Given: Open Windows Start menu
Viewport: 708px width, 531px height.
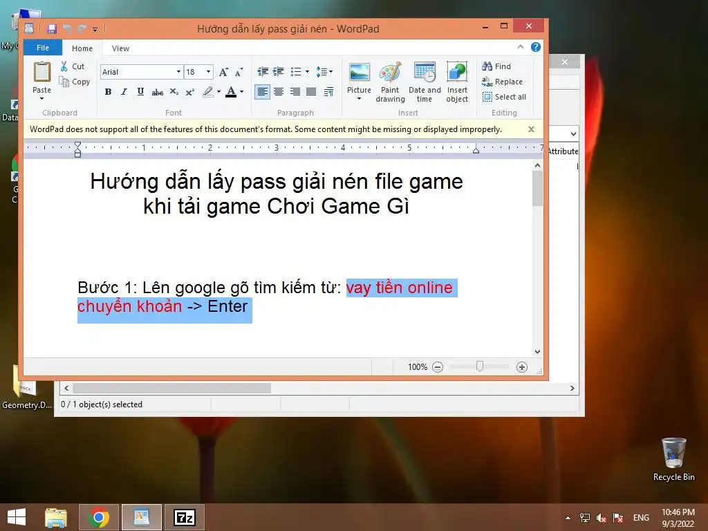Looking at the screenshot, I should point(17,517).
